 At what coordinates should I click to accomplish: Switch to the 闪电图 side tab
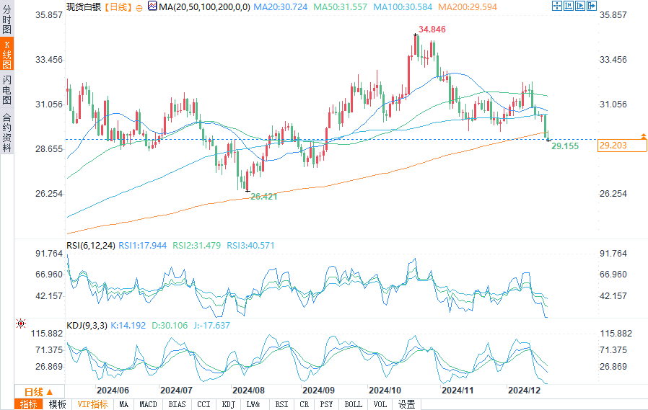pos(6,89)
